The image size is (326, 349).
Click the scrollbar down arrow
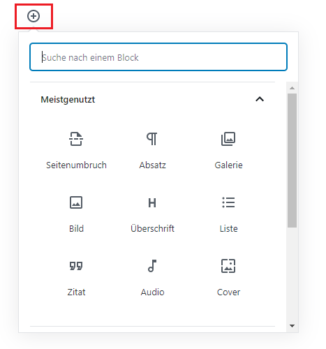292,326
